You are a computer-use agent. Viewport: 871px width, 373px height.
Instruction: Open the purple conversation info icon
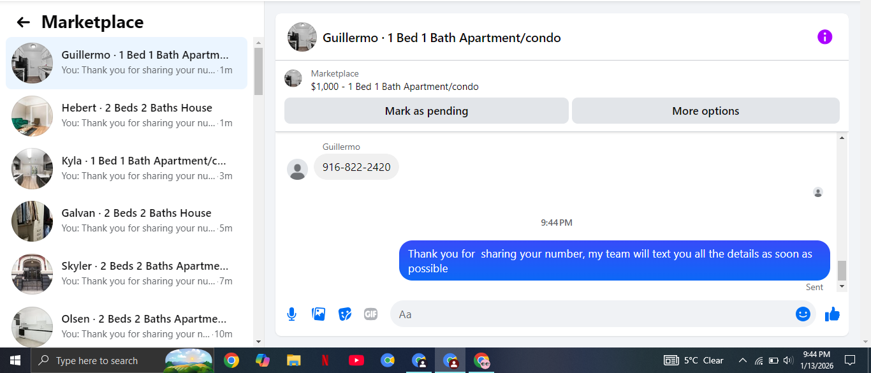[824, 37]
